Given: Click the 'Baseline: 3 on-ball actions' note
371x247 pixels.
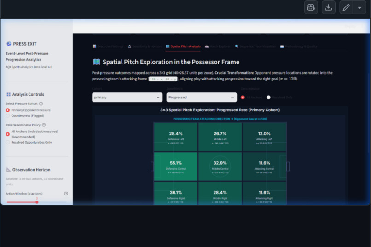Looking at the screenshot, I should pyautogui.click(x=35, y=181).
